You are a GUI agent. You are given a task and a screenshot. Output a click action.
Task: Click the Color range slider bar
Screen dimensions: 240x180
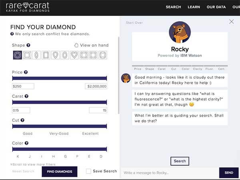click(x=60, y=149)
